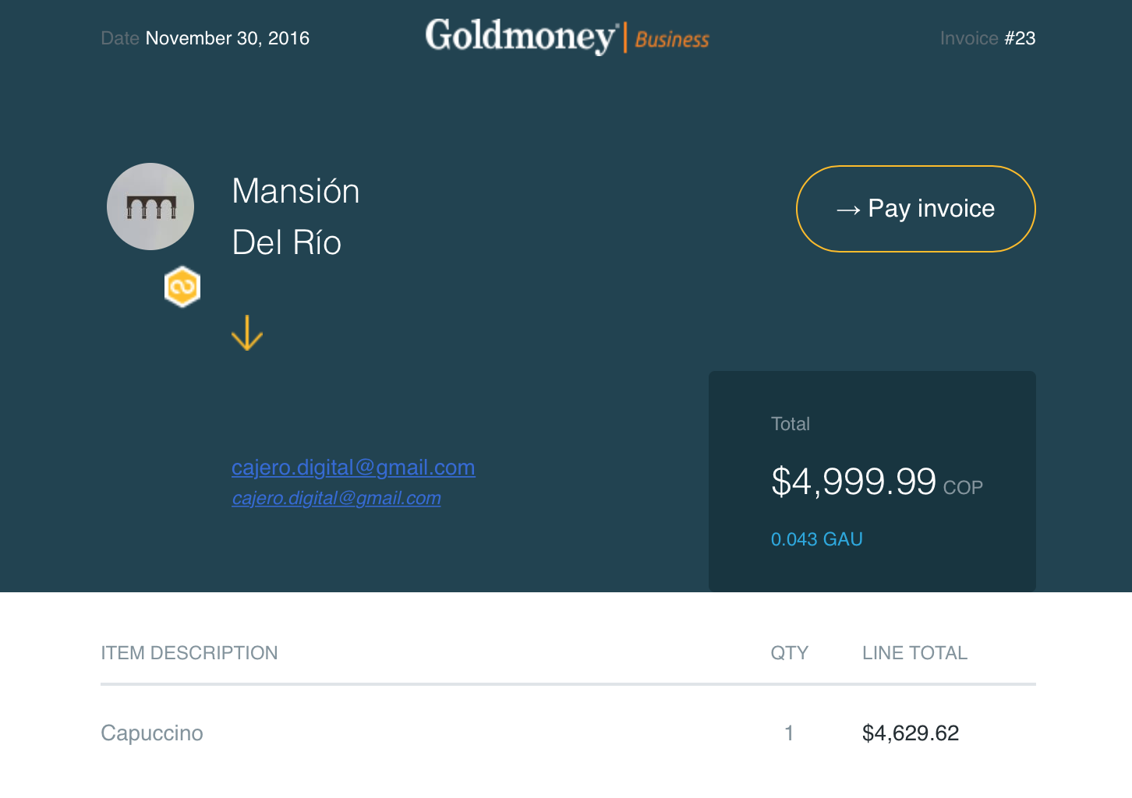1132x798 pixels.
Task: Click the Mansión Del Río business name
Action: tap(296, 217)
